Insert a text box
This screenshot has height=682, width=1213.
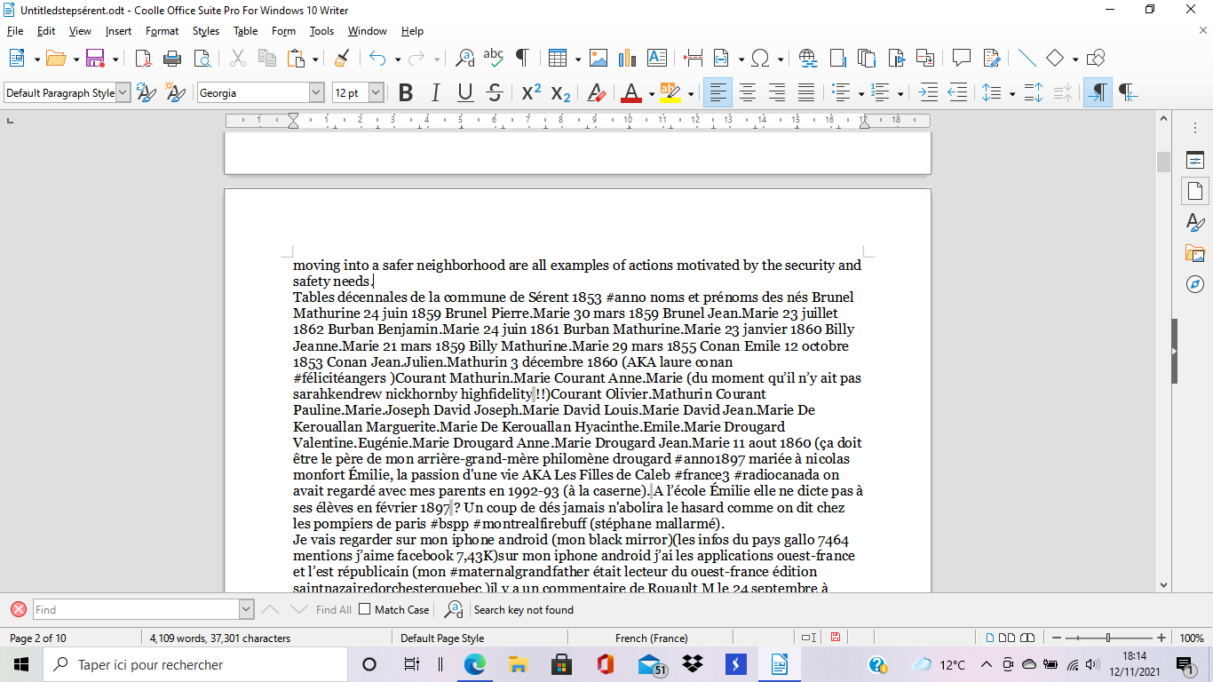point(657,59)
